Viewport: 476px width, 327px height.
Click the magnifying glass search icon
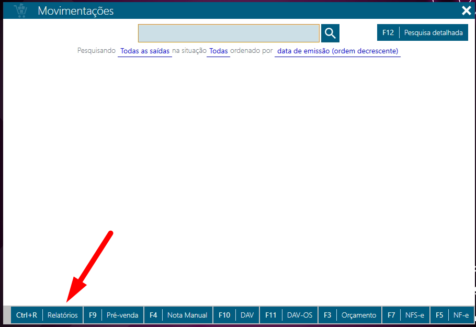point(330,33)
